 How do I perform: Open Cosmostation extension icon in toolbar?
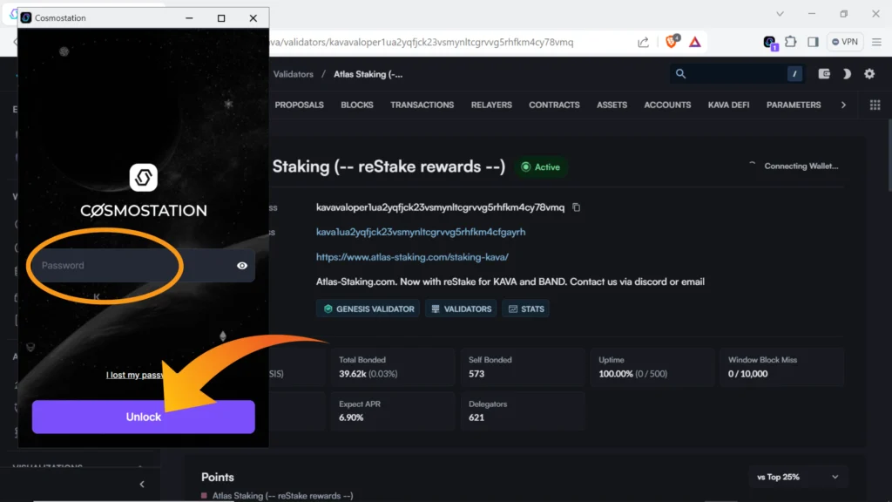coord(769,42)
